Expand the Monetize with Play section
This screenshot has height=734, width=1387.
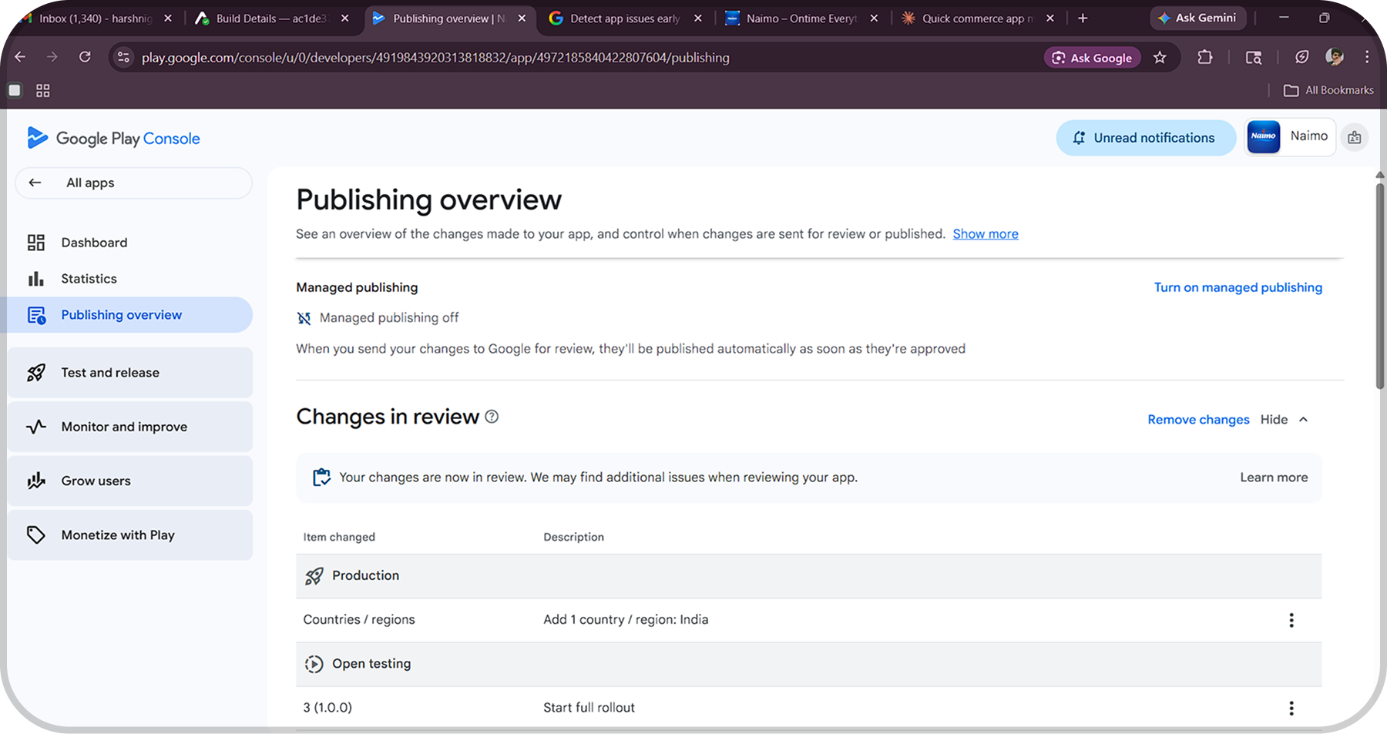click(130, 535)
